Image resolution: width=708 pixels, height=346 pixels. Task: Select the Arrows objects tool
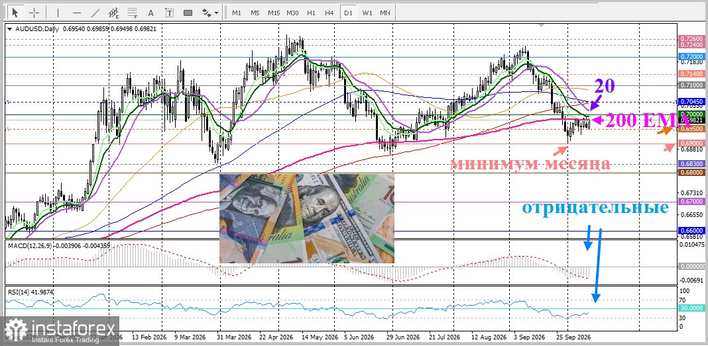(x=206, y=12)
